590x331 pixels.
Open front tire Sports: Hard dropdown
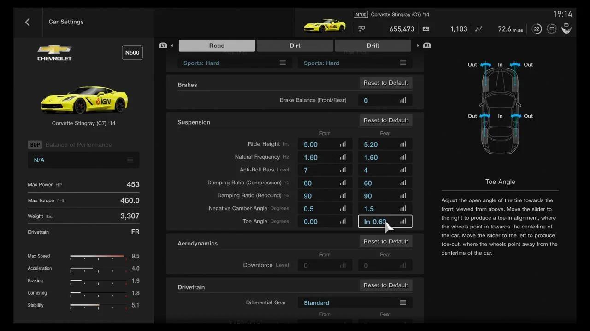[235, 63]
